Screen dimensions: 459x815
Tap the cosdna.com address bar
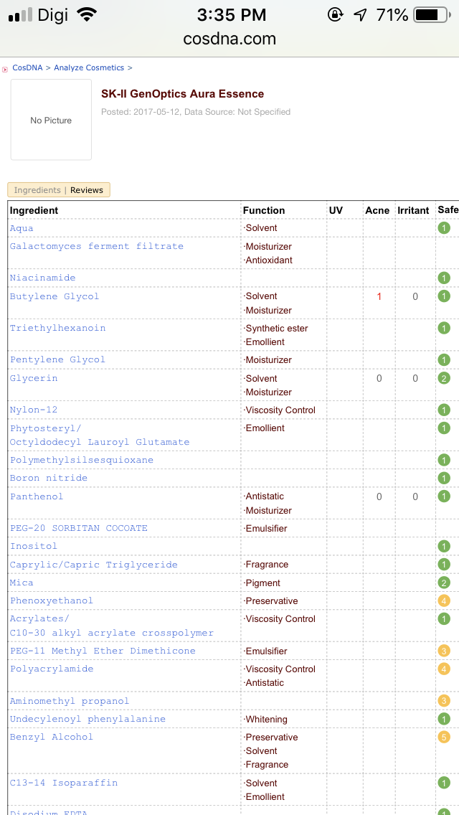229,39
